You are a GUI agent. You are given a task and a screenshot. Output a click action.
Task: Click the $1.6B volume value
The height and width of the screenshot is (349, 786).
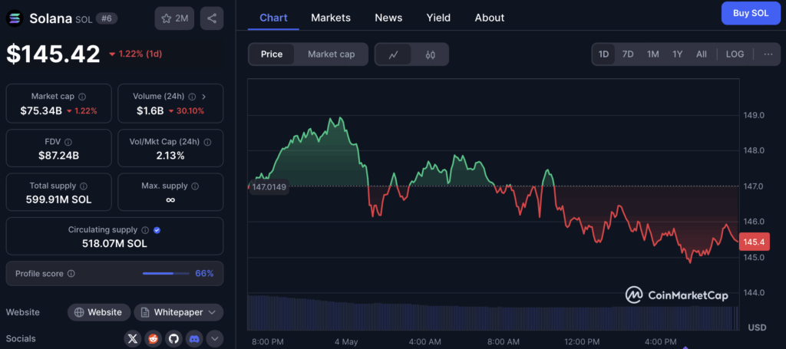pos(150,110)
